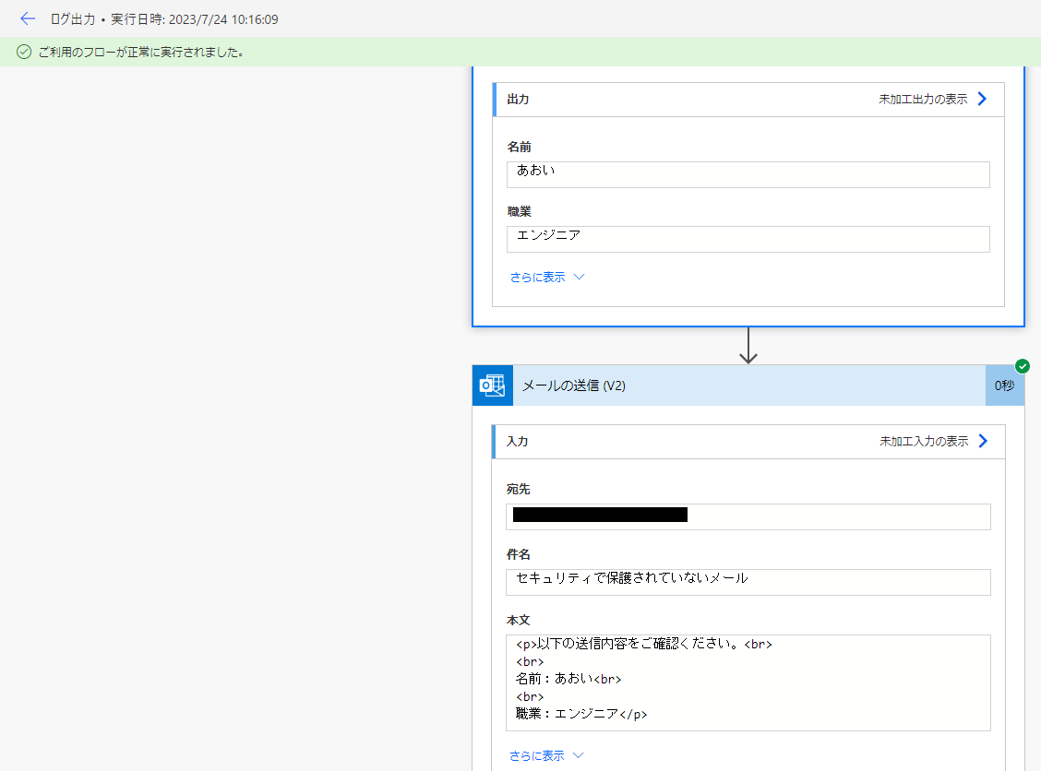The height and width of the screenshot is (771, 1041).
Task: Click the green success checkmark in the banner
Action: [x=24, y=52]
